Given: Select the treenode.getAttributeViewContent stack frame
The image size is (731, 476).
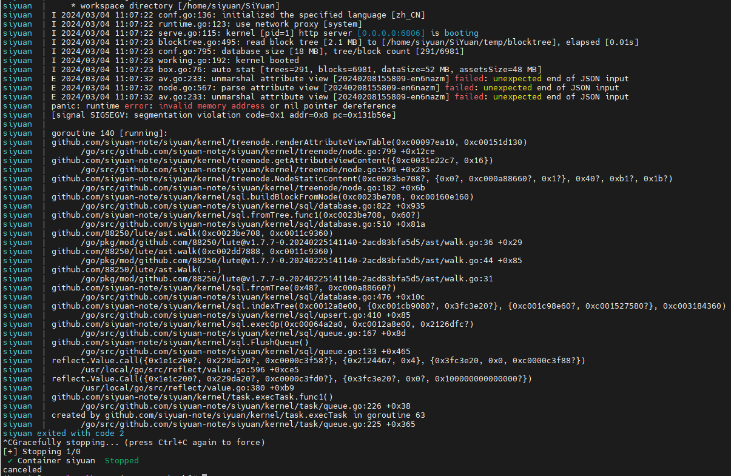Looking at the screenshot, I should pos(272,160).
